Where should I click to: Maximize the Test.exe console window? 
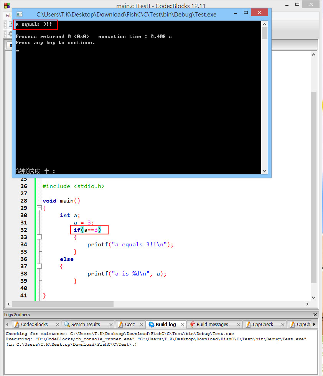(x=246, y=12)
